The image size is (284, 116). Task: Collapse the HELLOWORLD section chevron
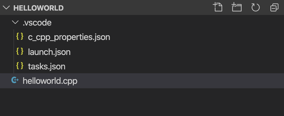coord(6,8)
